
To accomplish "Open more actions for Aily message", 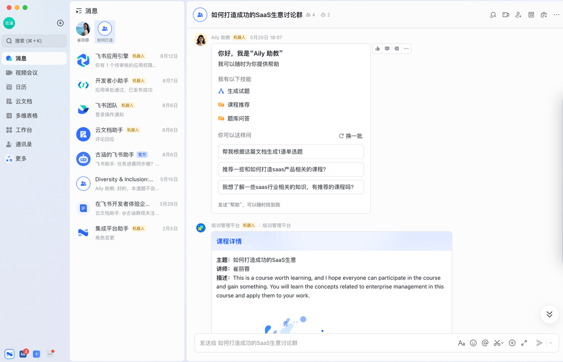I will click(406, 48).
